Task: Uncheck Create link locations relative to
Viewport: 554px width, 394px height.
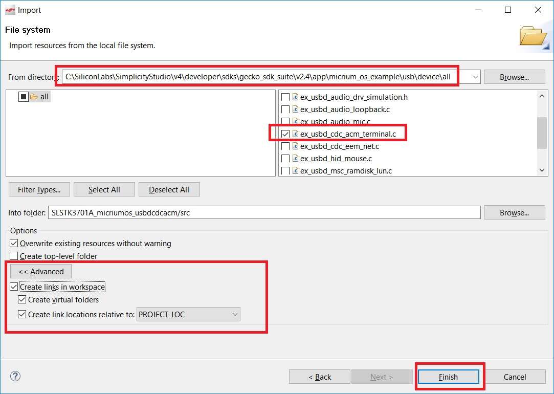Action: [x=22, y=314]
